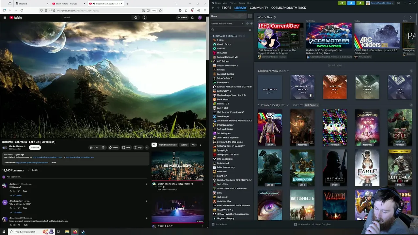
Task: Start YouTube voice search with microphone
Action: coord(144,17)
